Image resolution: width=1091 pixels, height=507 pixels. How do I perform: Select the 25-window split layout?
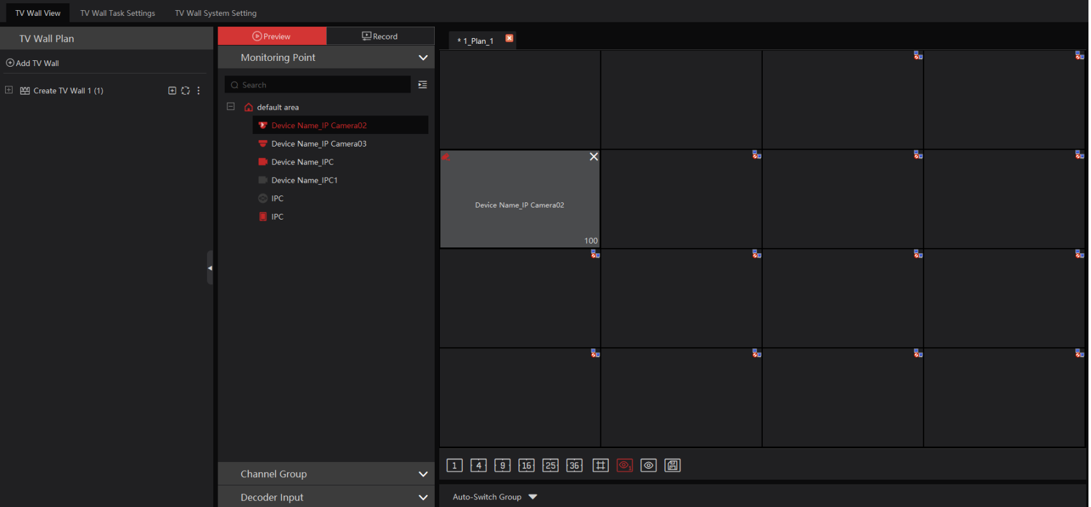click(550, 466)
